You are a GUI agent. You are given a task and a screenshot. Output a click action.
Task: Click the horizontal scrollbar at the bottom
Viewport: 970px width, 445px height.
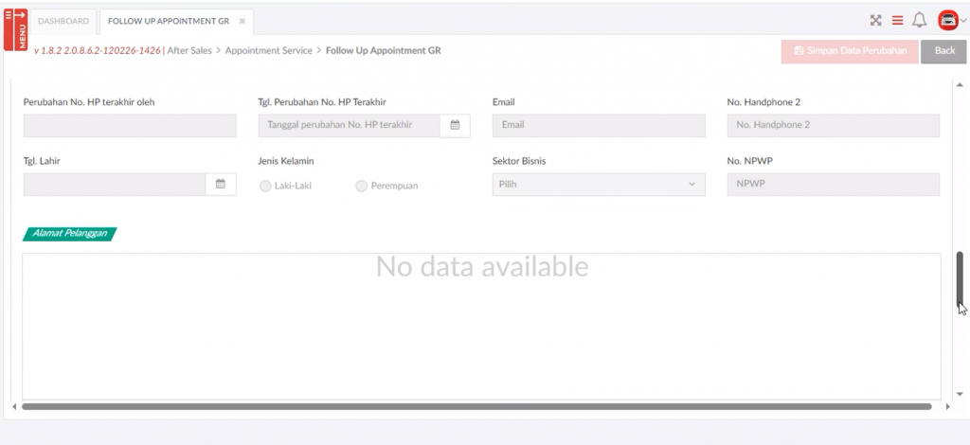(474, 406)
